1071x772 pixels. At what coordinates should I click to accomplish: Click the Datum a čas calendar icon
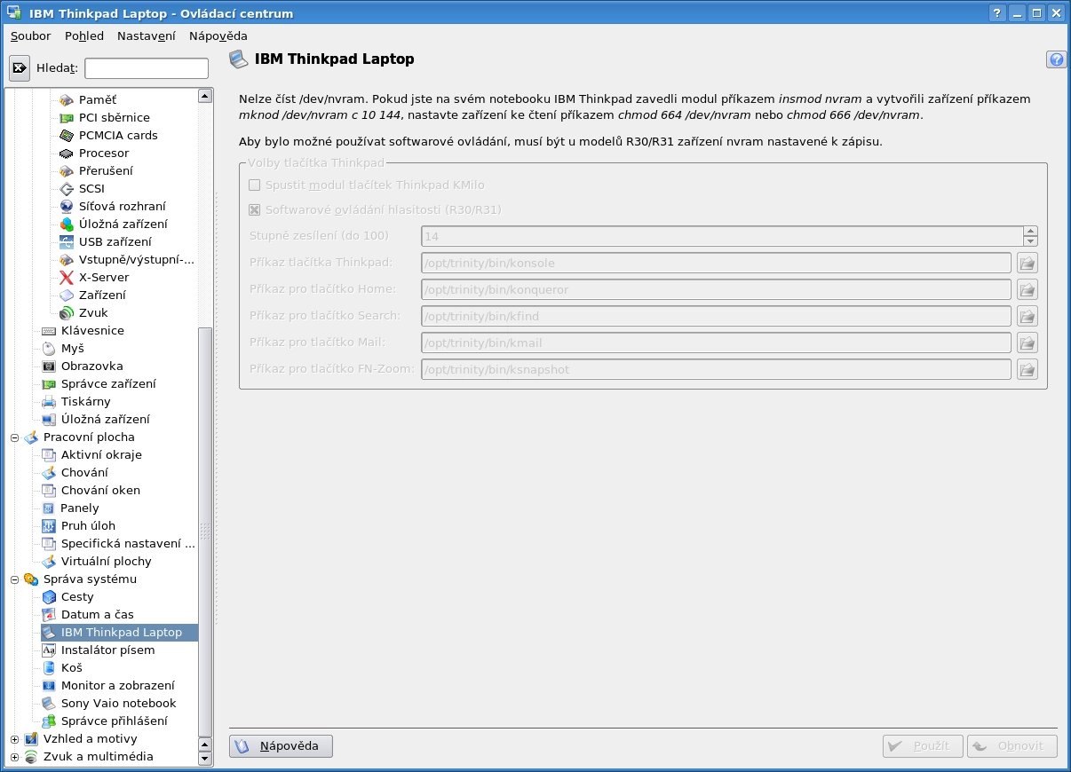pos(49,615)
